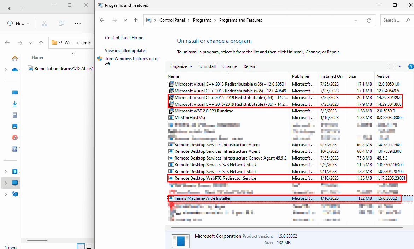This screenshot has height=249, width=414.
Task: Switch to large thumbnails view toggle
Action: point(89,247)
